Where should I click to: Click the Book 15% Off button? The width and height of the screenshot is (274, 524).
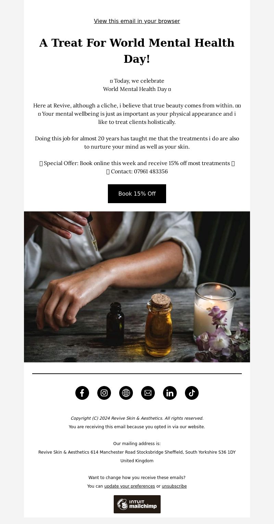tap(137, 194)
